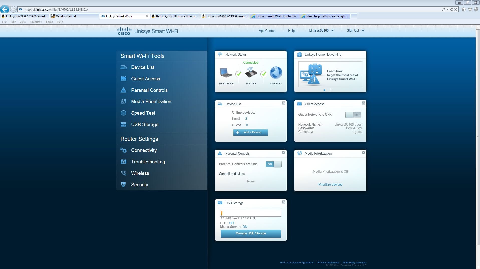Screen dimensions: 480x269
Task: Open Privacy Statement link
Action: point(328,263)
